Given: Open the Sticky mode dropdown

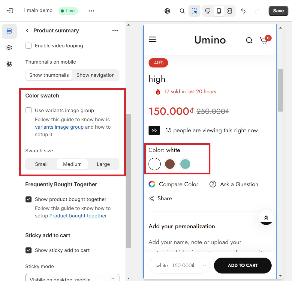Looking at the screenshot, I should (x=72, y=278).
